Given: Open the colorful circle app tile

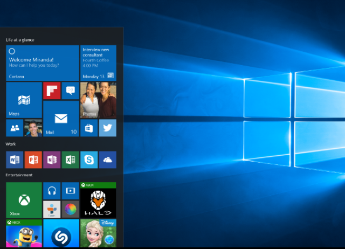Looking at the screenshot, I should pos(71,210).
